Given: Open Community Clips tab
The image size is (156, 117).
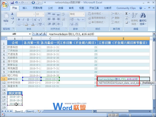Looking at the screenshot, I should [126, 8].
